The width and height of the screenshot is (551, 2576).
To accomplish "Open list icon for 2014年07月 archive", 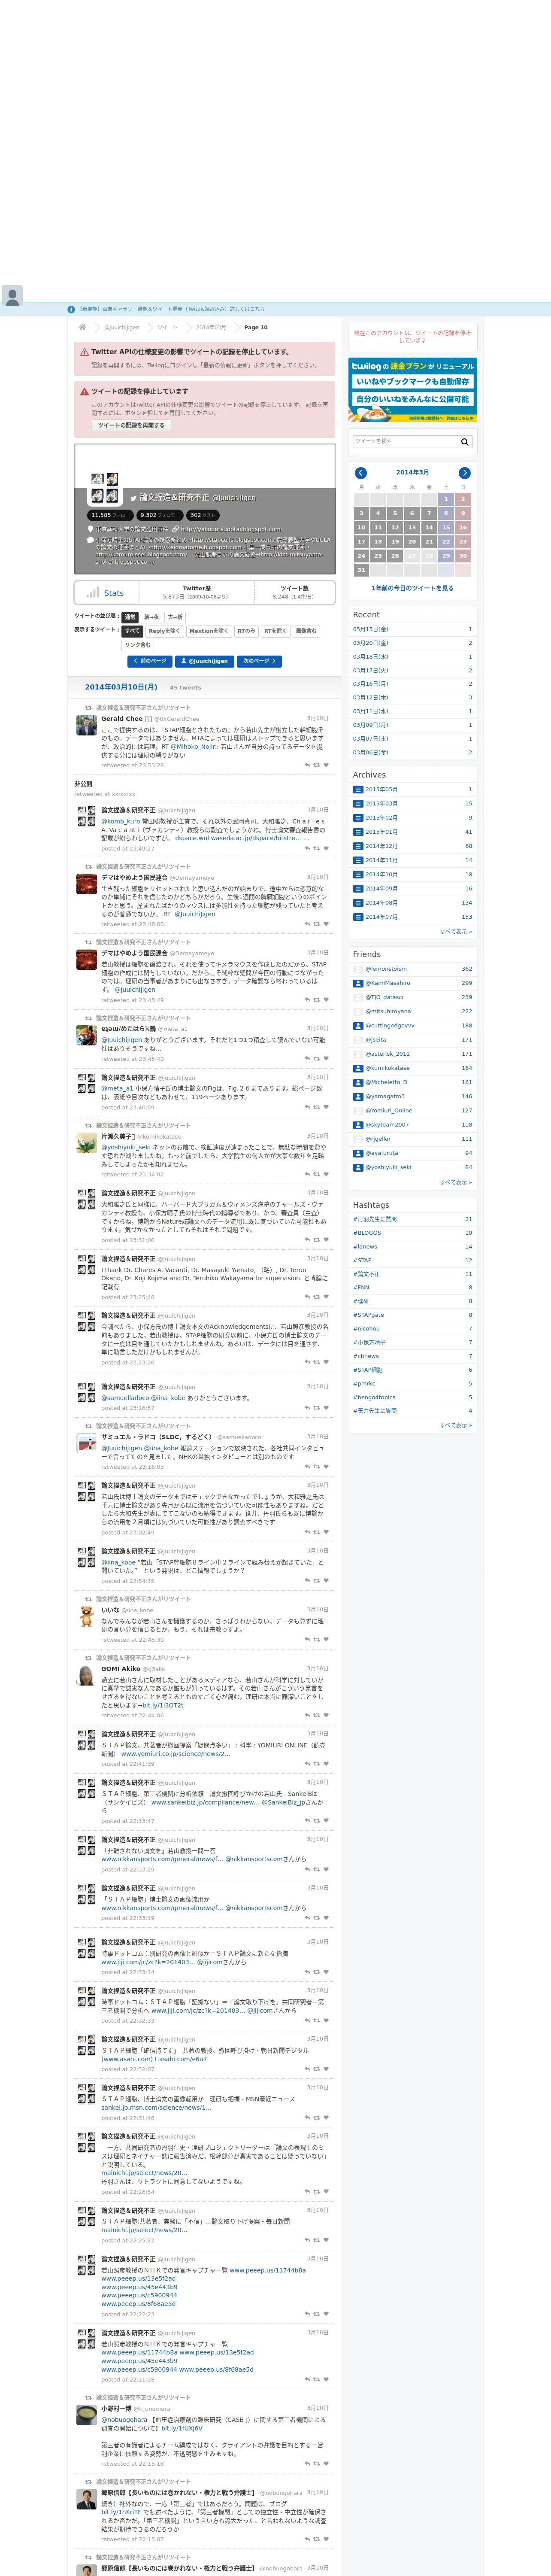I will pos(358,917).
